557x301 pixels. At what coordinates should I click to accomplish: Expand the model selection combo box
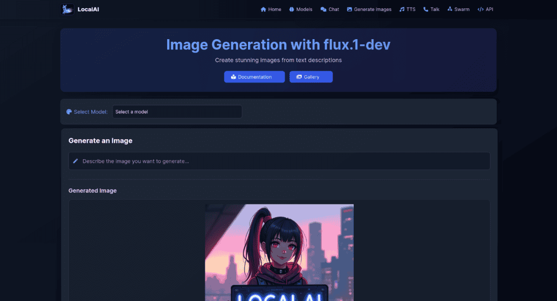click(x=177, y=111)
